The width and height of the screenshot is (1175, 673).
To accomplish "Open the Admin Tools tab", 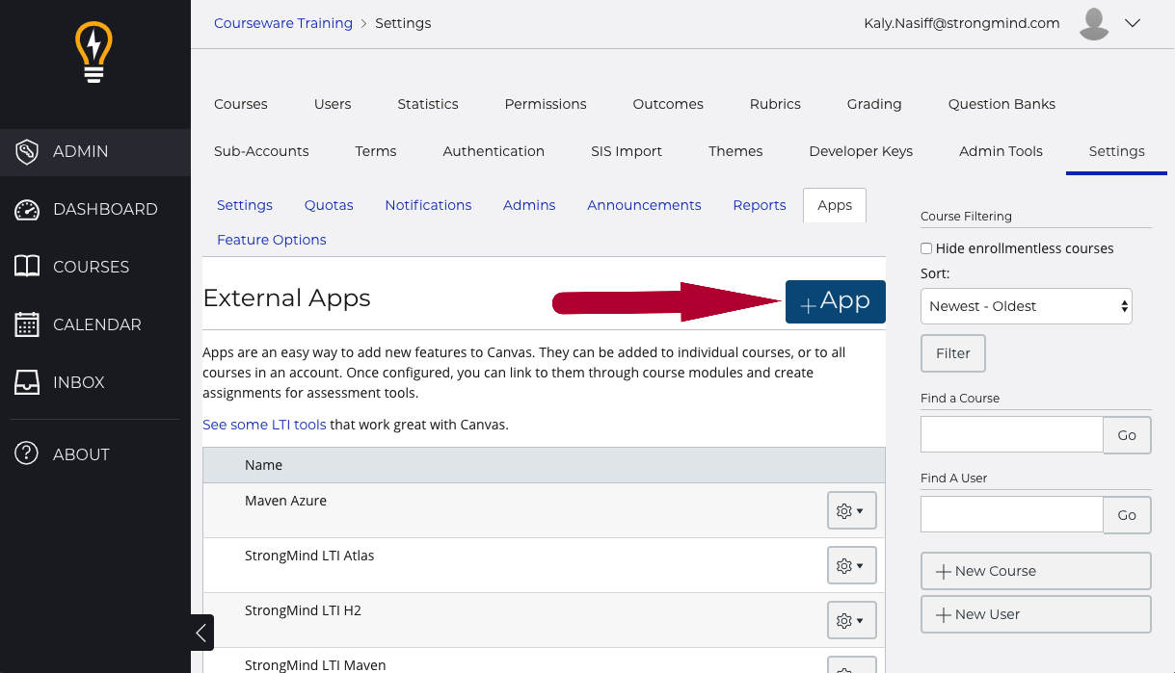I will point(1001,151).
